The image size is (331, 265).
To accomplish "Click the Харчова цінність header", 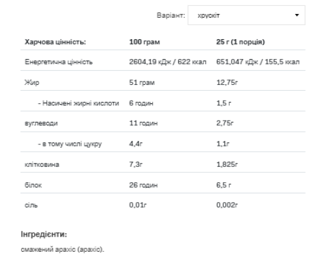I will (x=55, y=42).
